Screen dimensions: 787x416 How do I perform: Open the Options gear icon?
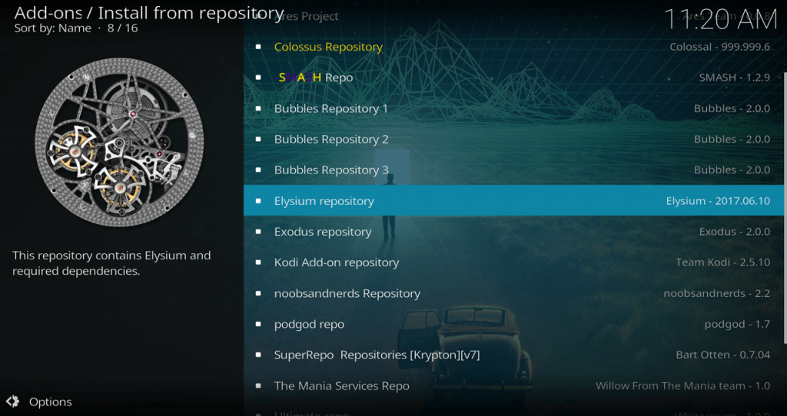[x=12, y=401]
